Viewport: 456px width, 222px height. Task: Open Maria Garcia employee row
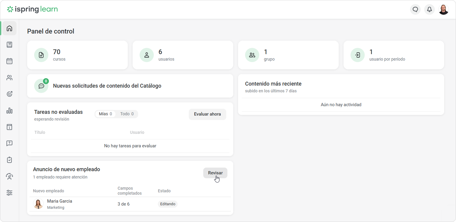(60, 204)
